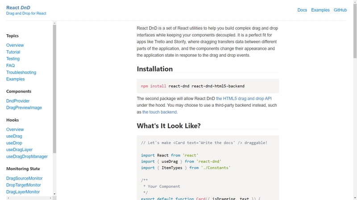
Task: Open the Examples link in top navigation
Action: tap(320, 10)
